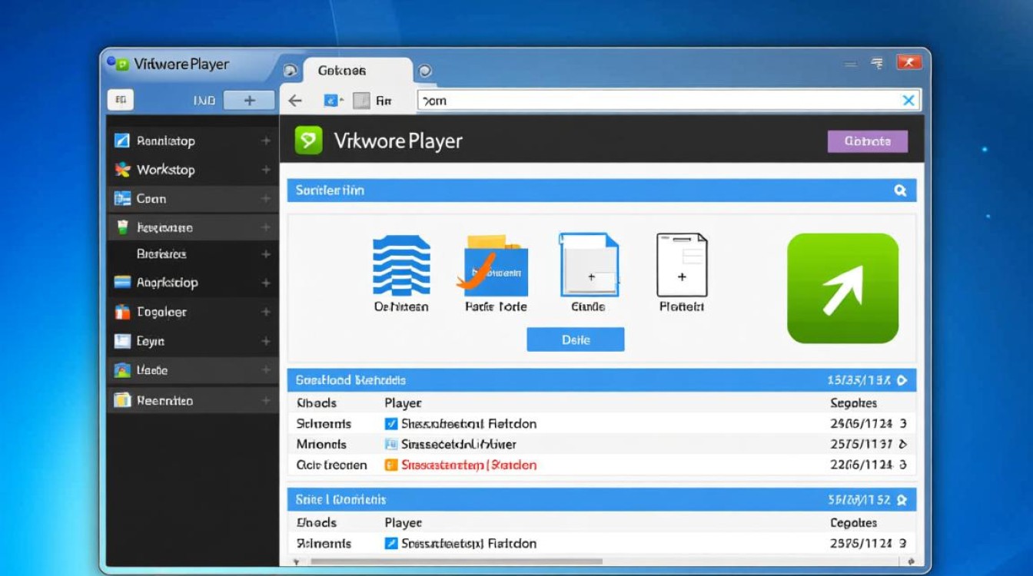Expand the Eogaleer sidebar entry

click(265, 312)
